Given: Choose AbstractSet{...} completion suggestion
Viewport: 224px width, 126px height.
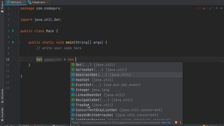Looking at the screenshot, I should (x=126, y=75).
